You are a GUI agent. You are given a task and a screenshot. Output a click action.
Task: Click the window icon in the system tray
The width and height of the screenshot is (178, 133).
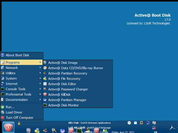pos(136,123)
